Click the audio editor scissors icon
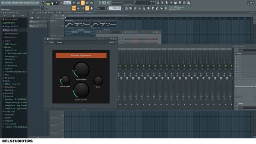The height and width of the screenshot is (144, 256). [162, 3]
